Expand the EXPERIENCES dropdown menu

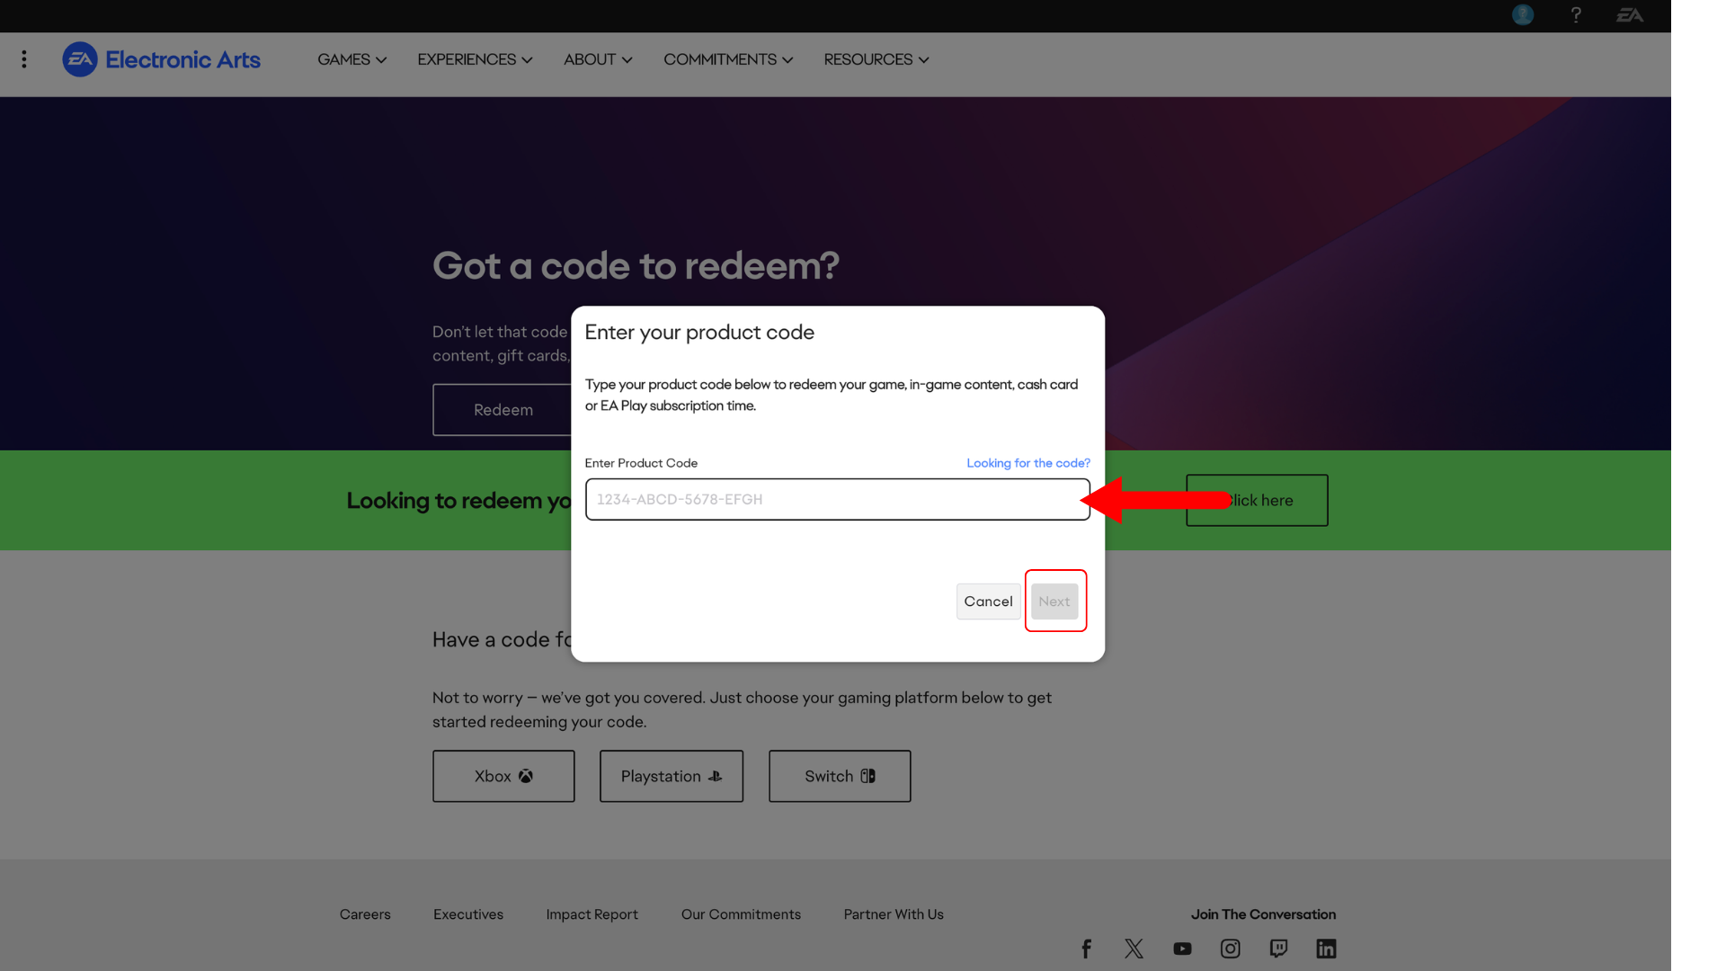click(x=475, y=59)
